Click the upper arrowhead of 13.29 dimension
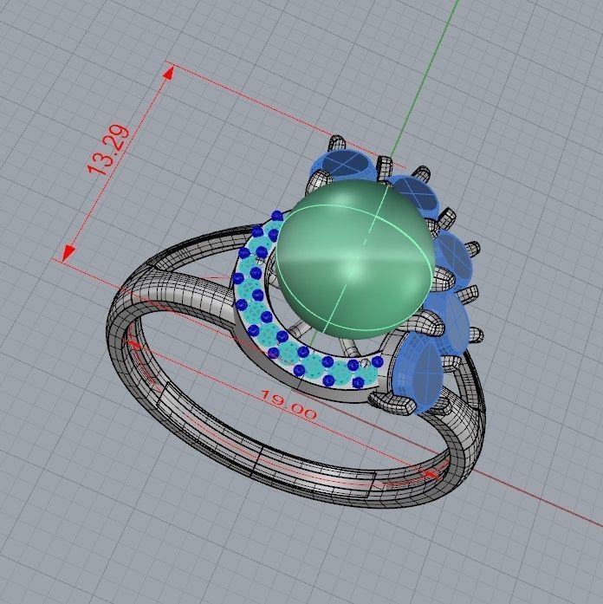The width and height of the screenshot is (603, 604). [170, 73]
